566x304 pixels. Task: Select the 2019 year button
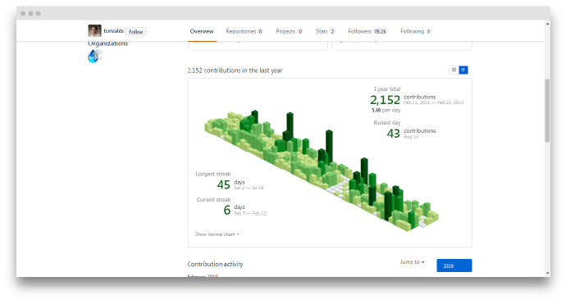pos(454,265)
